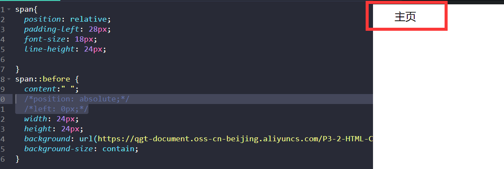Click the 主页 text in preview
The image size is (504, 169).
point(405,17)
